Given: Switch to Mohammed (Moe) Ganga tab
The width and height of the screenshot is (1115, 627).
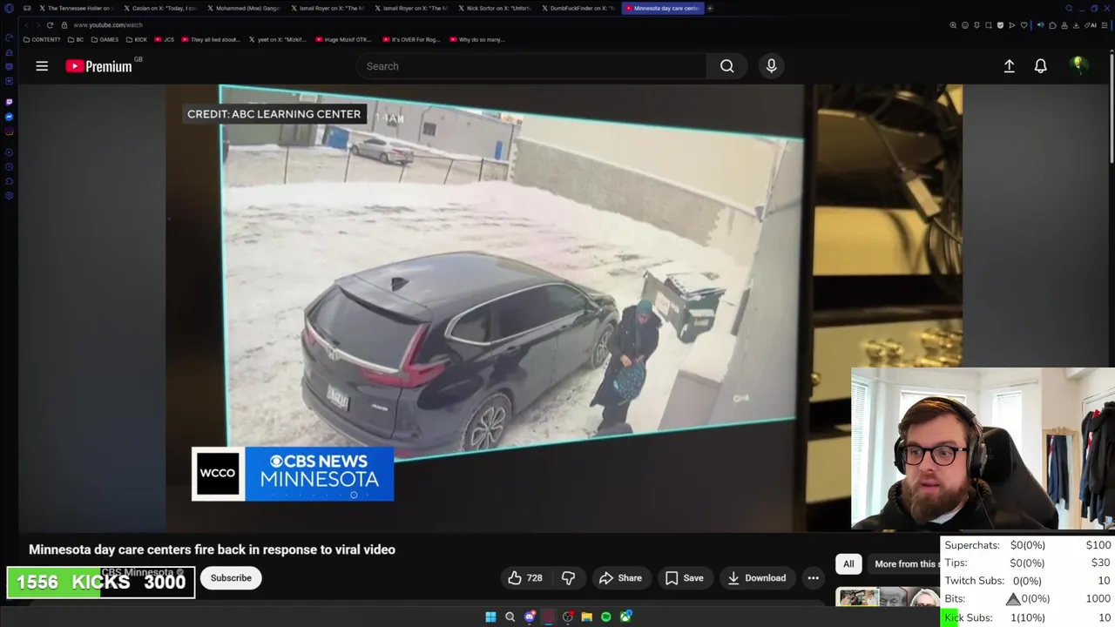Looking at the screenshot, I should (x=244, y=8).
